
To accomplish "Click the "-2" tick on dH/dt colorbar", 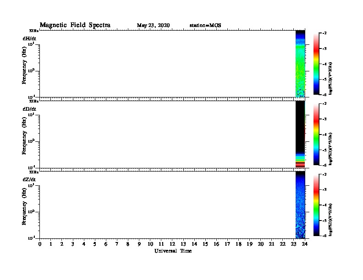I will 324,33.
